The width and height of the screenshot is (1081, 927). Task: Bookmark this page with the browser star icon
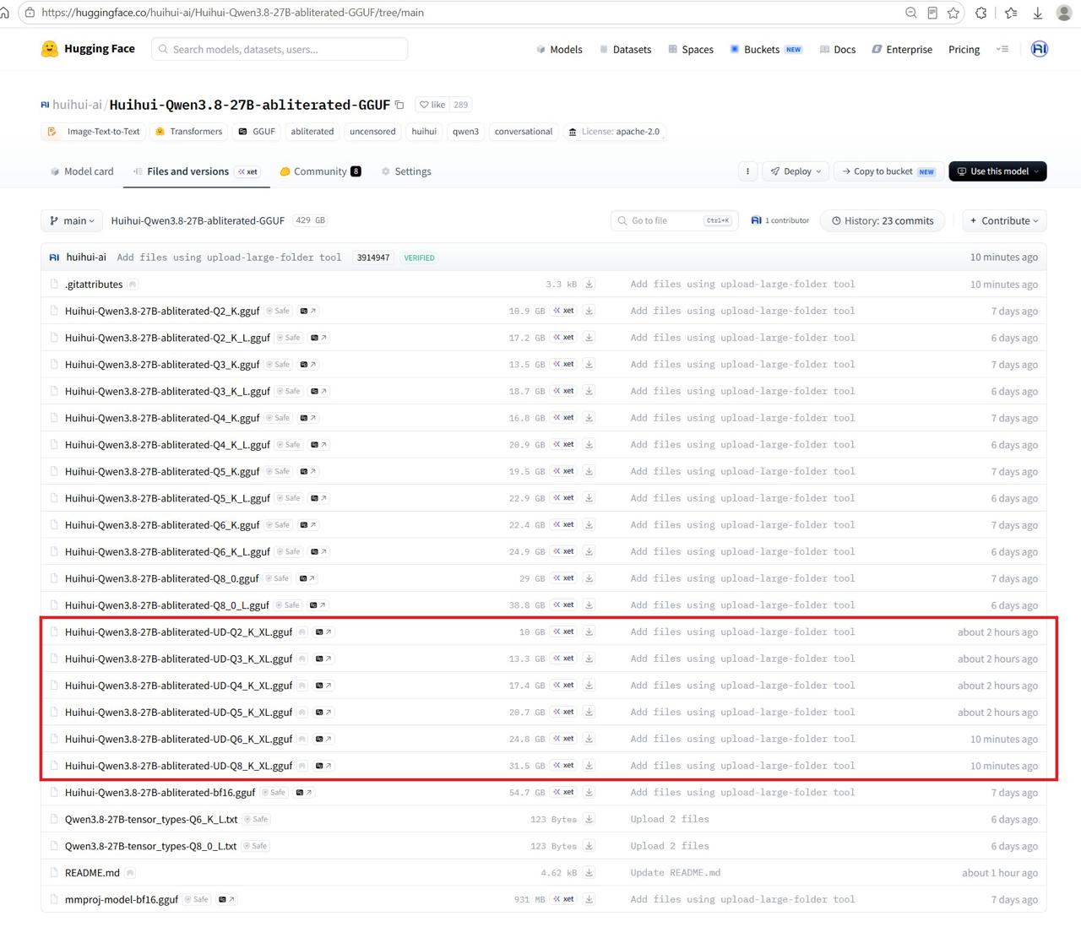[953, 13]
